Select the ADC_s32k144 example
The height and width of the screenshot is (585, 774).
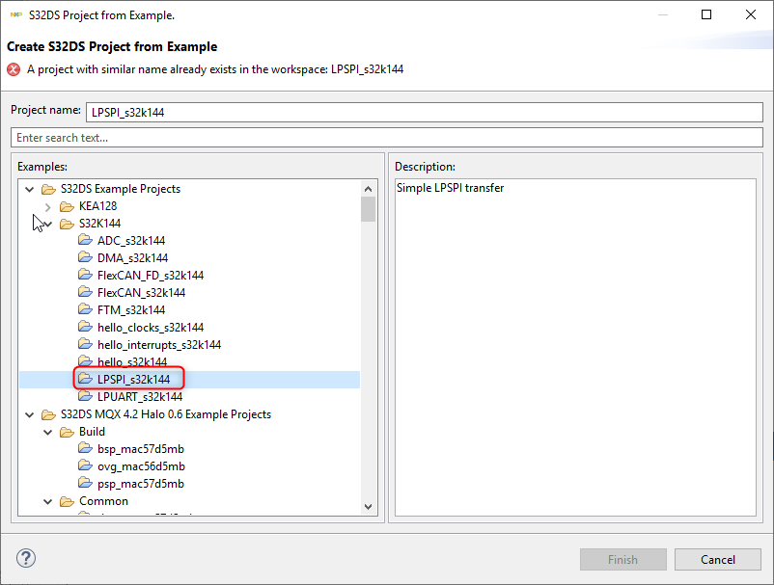coord(131,241)
